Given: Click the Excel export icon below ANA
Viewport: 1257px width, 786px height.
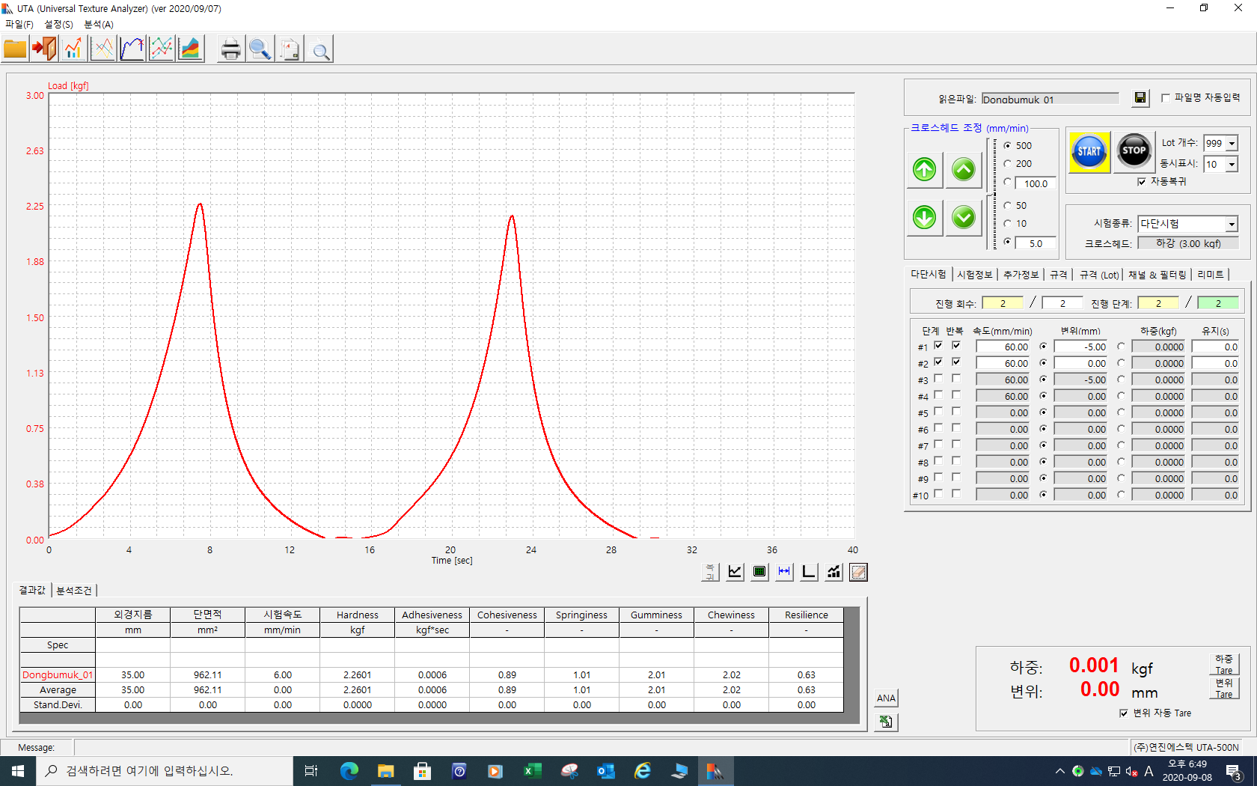Looking at the screenshot, I should coord(886,722).
